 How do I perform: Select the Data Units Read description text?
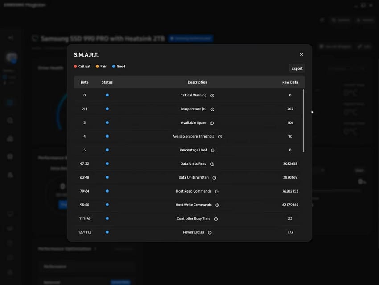pos(194,163)
